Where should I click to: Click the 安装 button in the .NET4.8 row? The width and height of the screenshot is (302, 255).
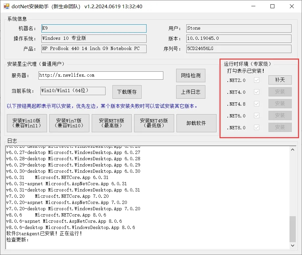[280, 104]
